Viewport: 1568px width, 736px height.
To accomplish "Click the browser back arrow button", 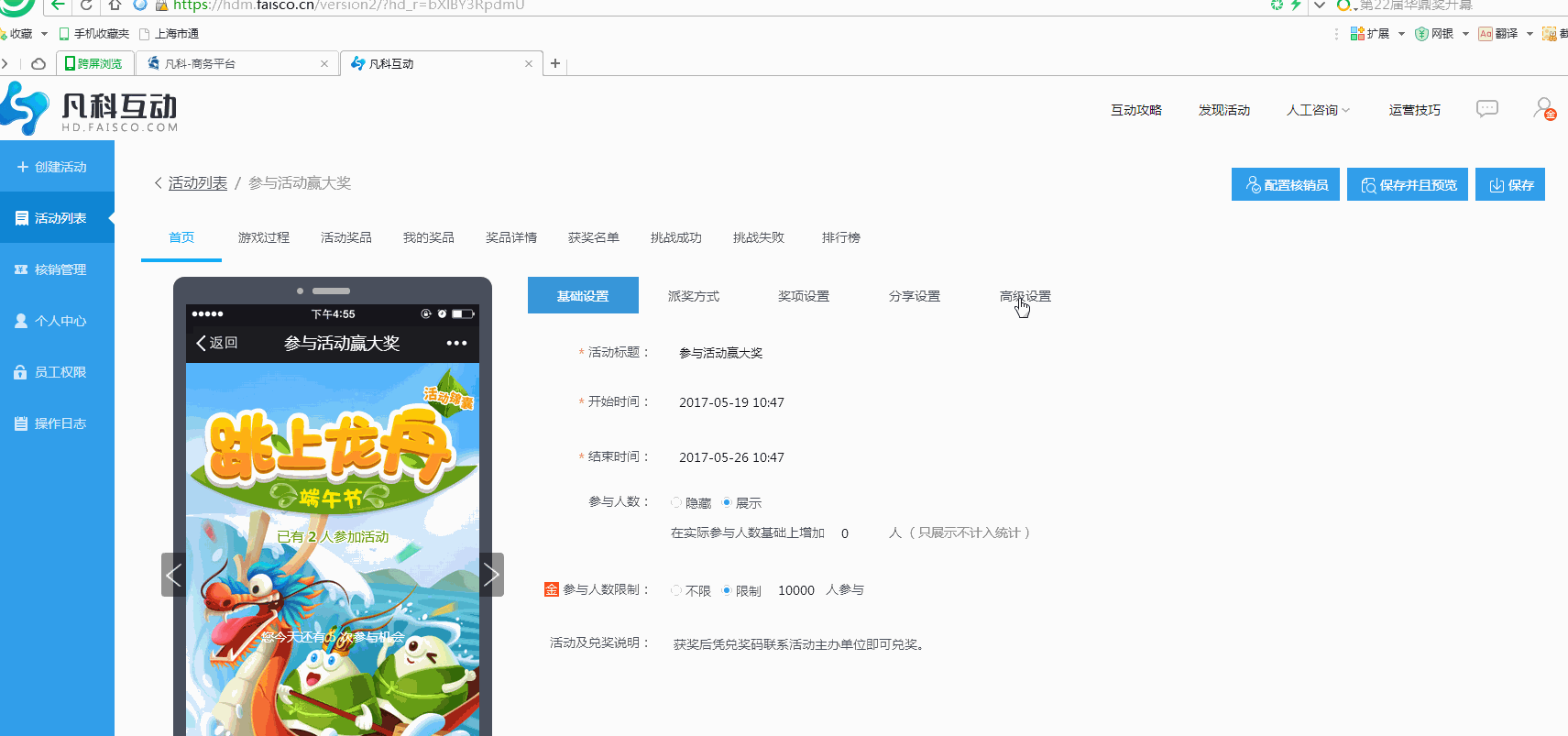I will click(58, 5).
